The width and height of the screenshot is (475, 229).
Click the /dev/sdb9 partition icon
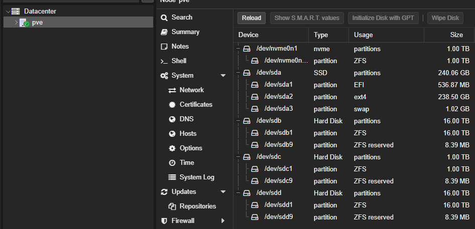255,145
